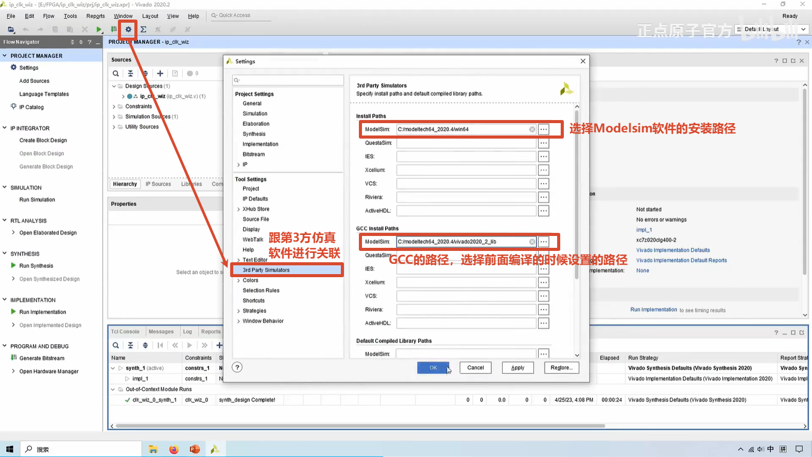This screenshot has height=457, width=812.
Task: Clear the ModelSim GCC path field
Action: point(532,242)
